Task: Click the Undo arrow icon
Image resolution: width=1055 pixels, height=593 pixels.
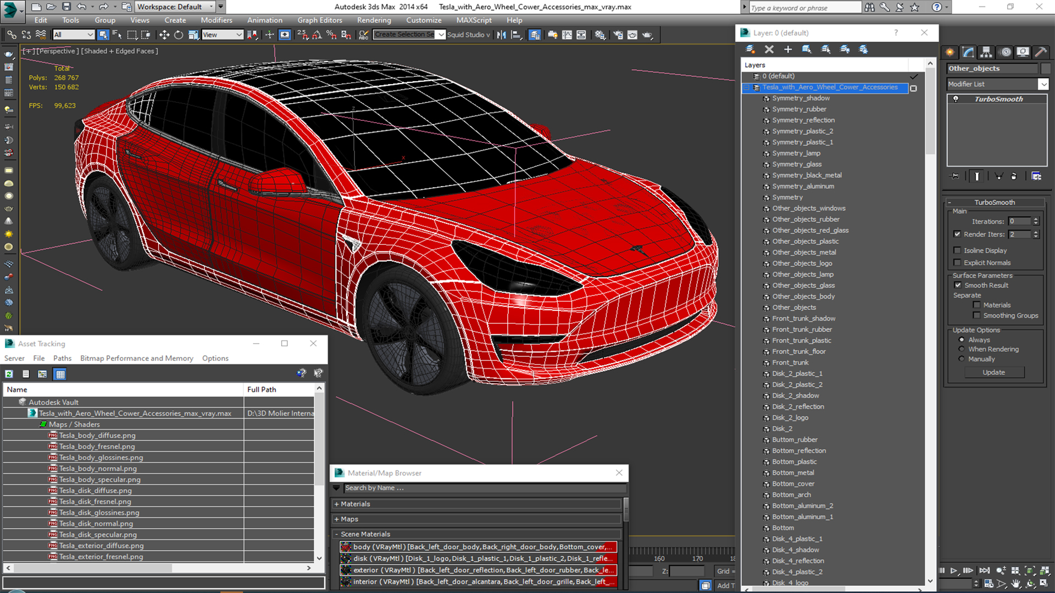Action: (82, 7)
